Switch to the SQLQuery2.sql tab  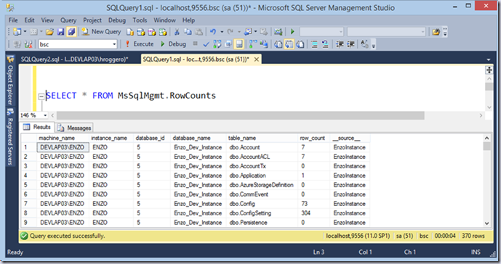tap(74, 59)
